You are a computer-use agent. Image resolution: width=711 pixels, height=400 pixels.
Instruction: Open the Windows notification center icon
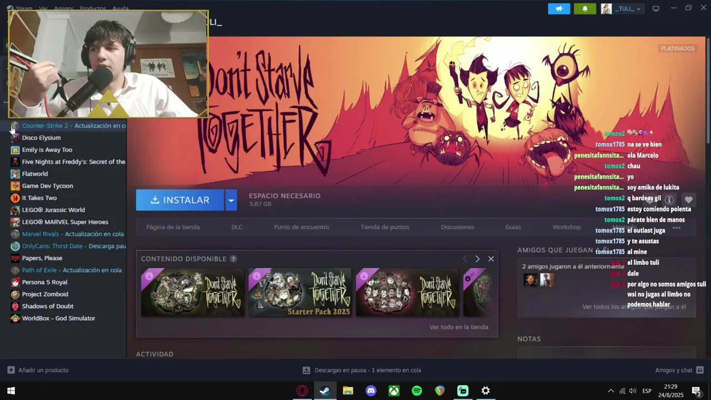pos(696,391)
